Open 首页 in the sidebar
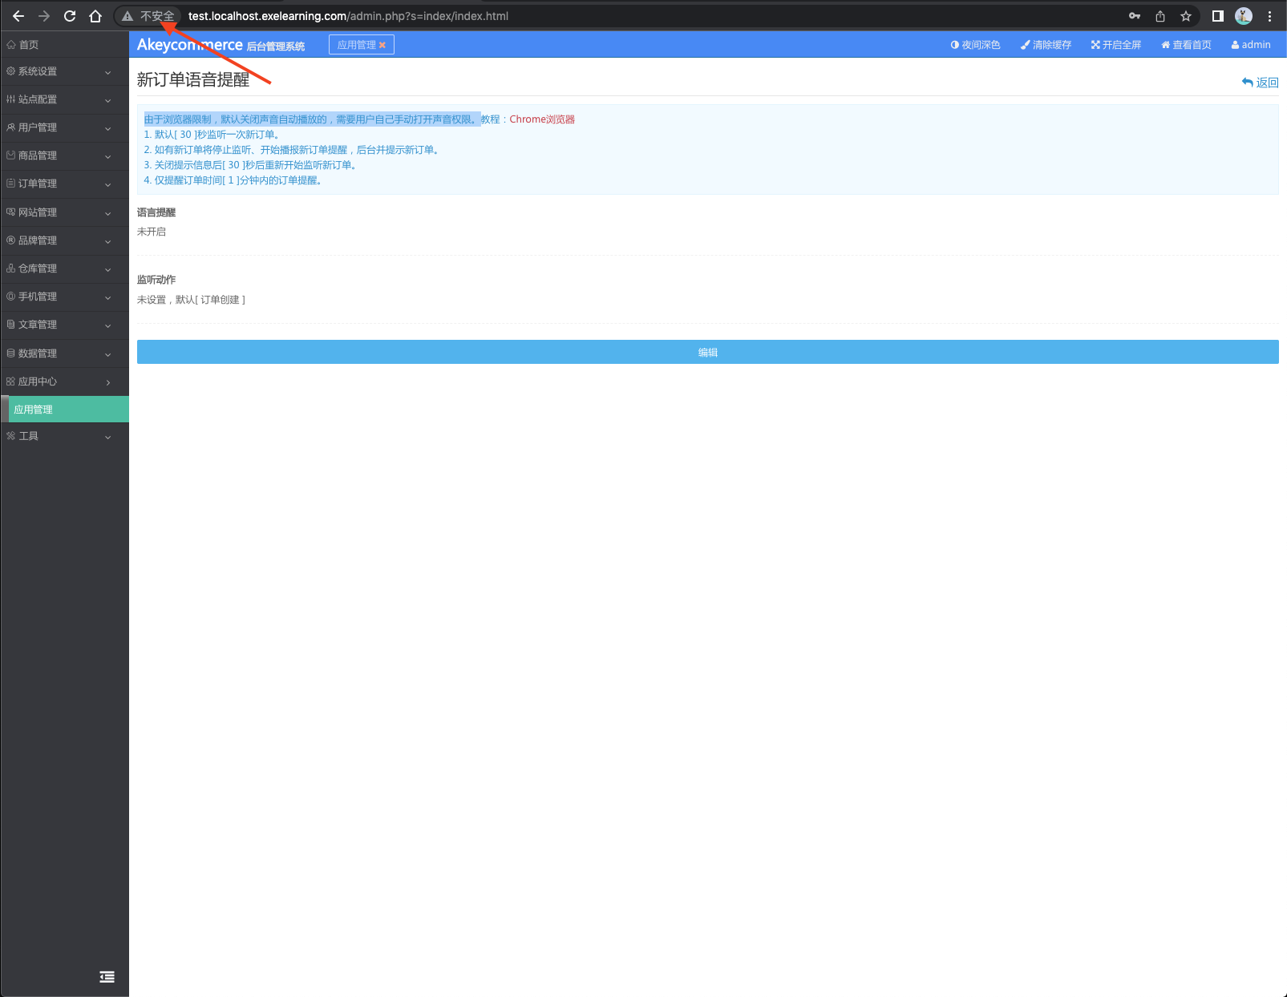 coord(64,45)
